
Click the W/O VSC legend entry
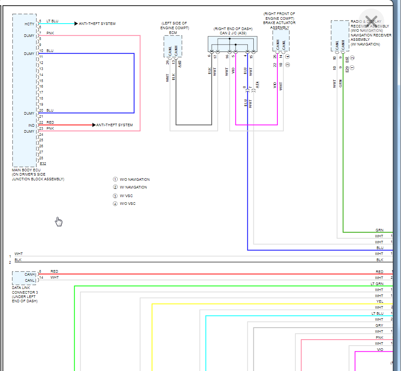click(x=124, y=204)
